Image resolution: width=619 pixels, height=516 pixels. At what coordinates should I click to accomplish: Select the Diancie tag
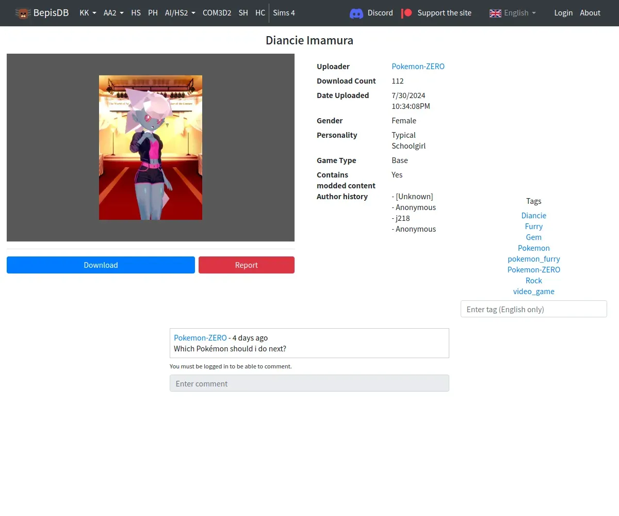click(x=534, y=215)
